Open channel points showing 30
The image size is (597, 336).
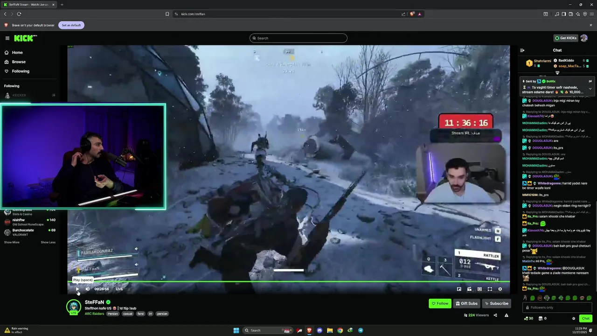tap(528, 318)
